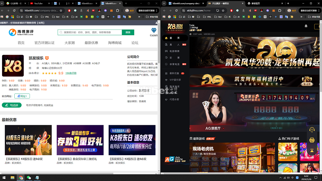Click the 海博测评 site logo

(x=21, y=32)
